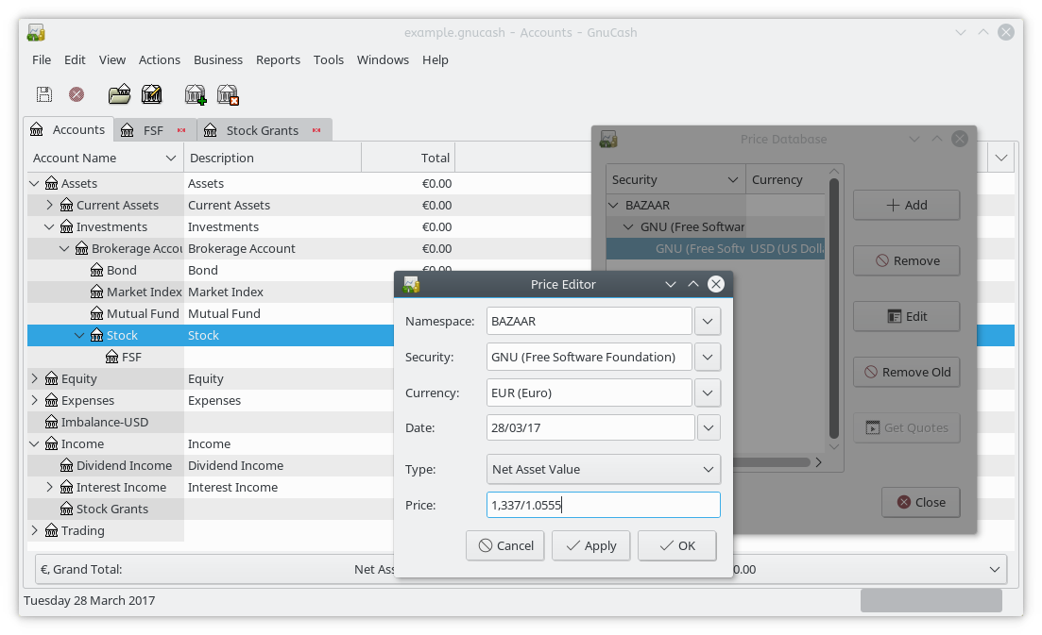Collapse the GNU security row in Price Database
Screen dimensions: 1042x635
point(628,227)
